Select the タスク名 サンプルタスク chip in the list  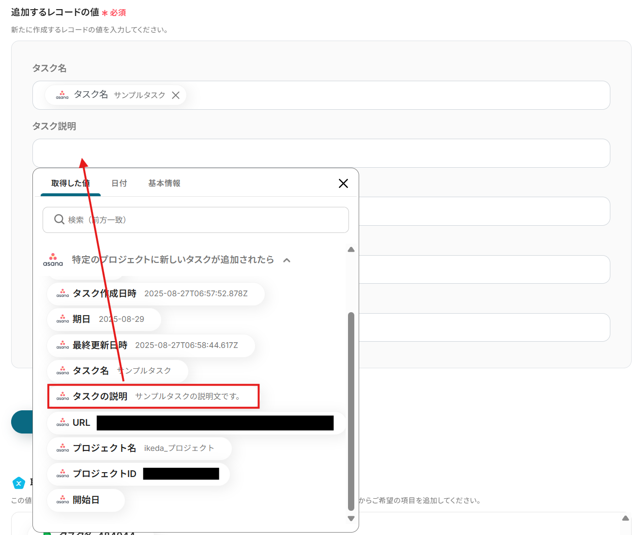point(118,371)
